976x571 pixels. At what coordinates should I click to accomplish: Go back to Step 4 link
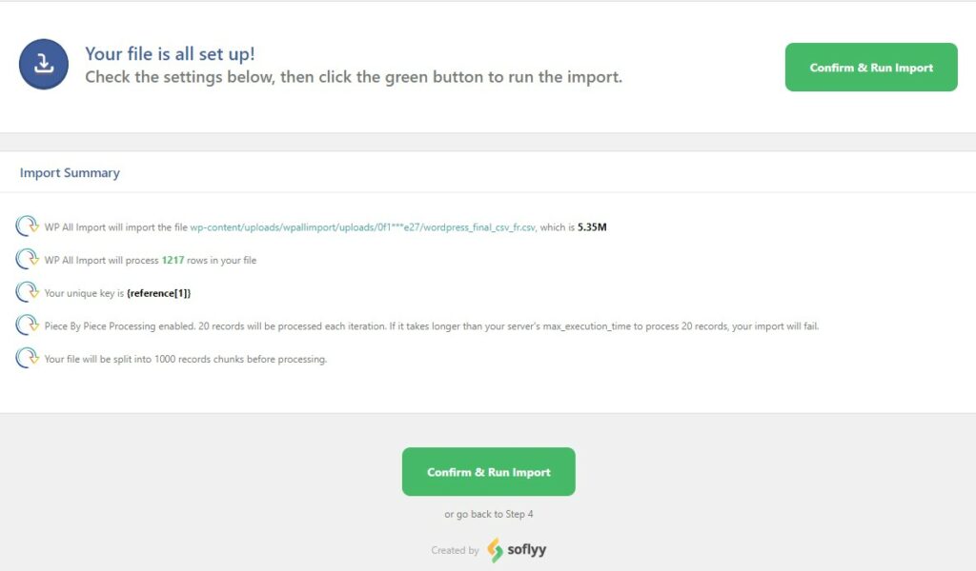coord(489,514)
